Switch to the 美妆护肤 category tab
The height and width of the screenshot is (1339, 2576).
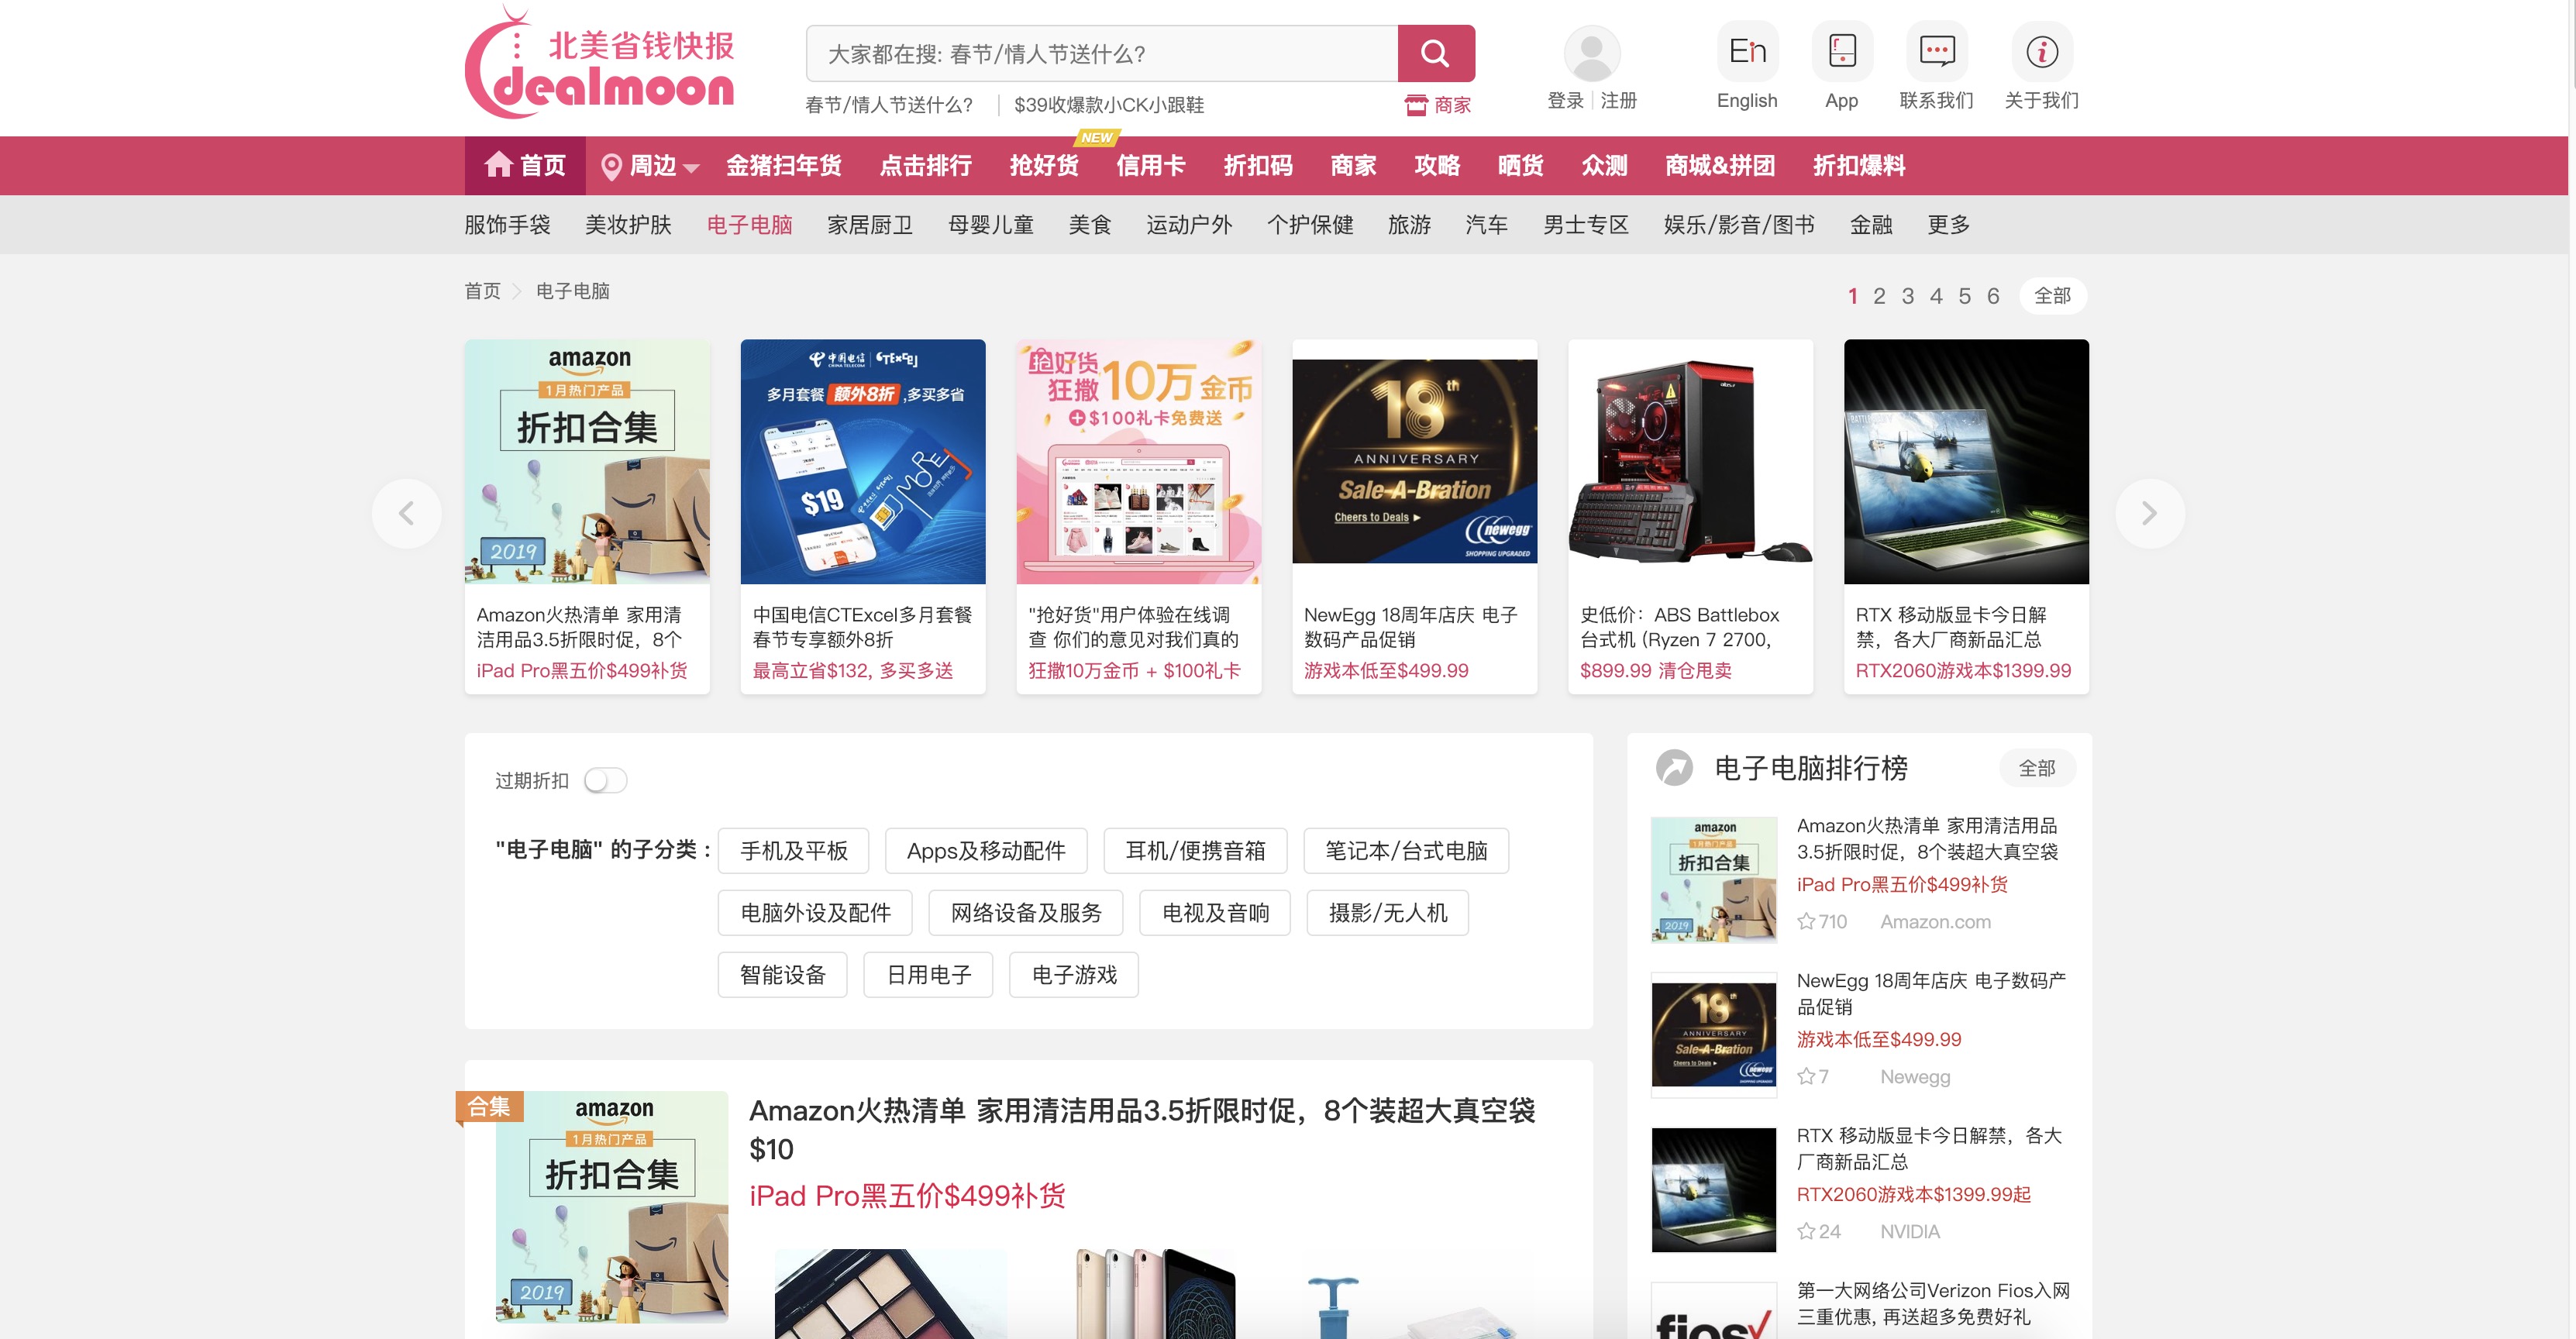click(x=629, y=224)
